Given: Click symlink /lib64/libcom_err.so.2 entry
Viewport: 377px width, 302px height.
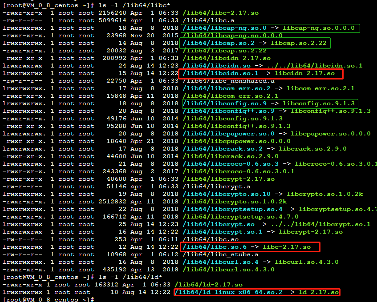Looking at the screenshot, I should pos(268,88).
